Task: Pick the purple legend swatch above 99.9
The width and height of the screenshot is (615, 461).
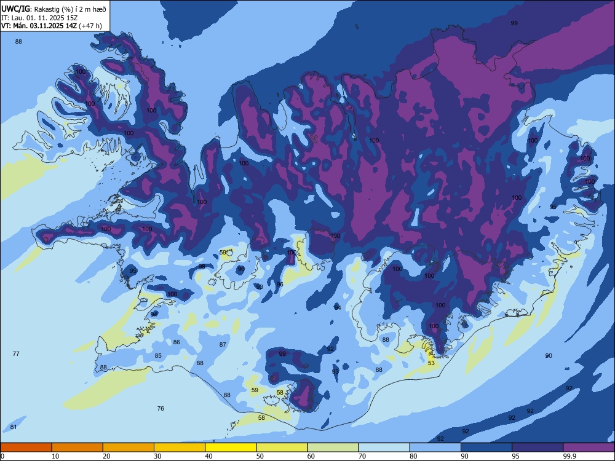Action: click(589, 447)
